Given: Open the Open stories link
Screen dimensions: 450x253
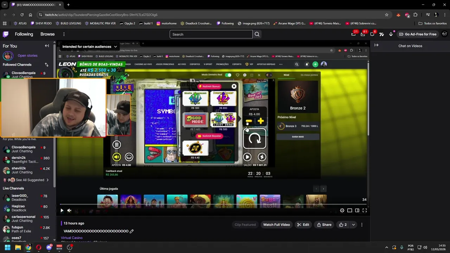Looking at the screenshot, I should coord(27,56).
